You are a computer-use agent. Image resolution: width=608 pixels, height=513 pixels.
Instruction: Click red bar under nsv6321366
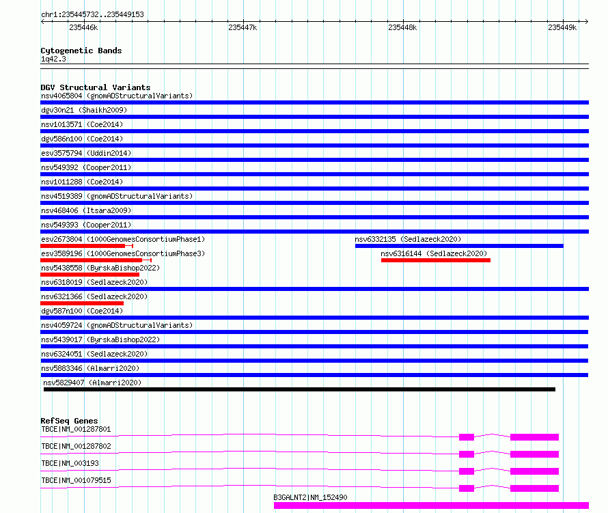pos(82,303)
